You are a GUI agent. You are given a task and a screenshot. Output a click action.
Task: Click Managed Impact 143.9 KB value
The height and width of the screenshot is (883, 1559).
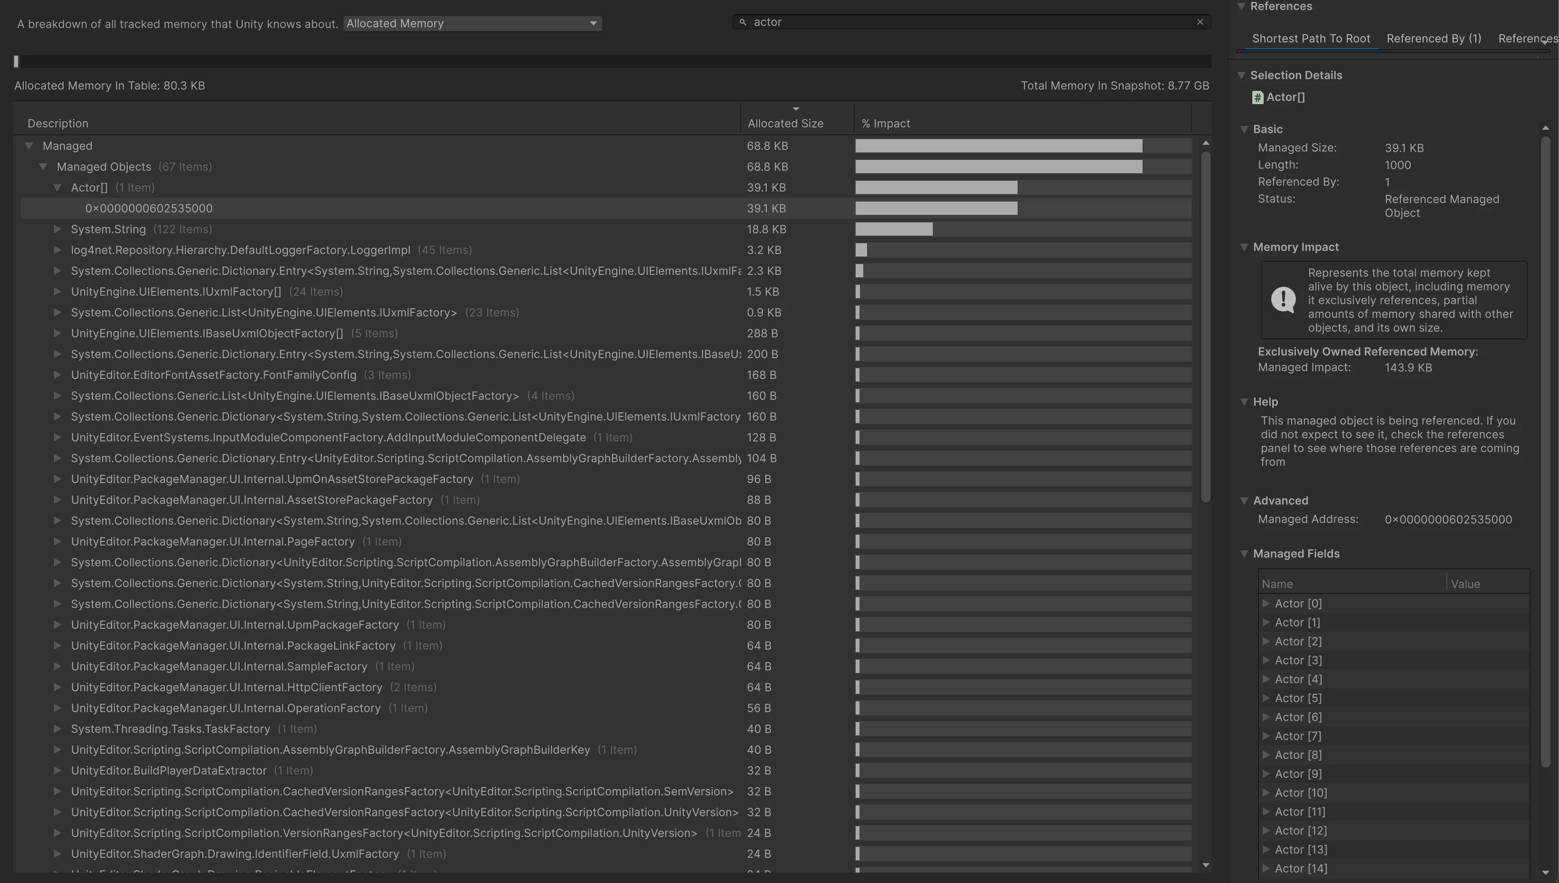(x=1408, y=368)
